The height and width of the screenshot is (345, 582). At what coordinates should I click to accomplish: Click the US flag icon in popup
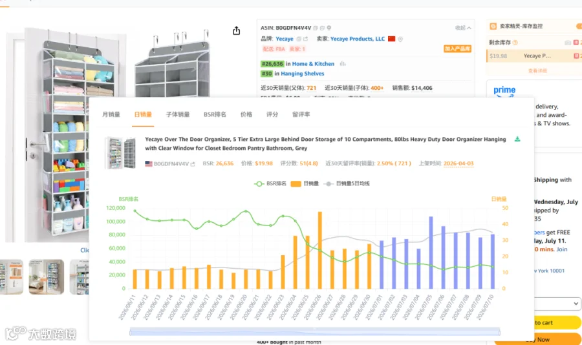(x=149, y=163)
